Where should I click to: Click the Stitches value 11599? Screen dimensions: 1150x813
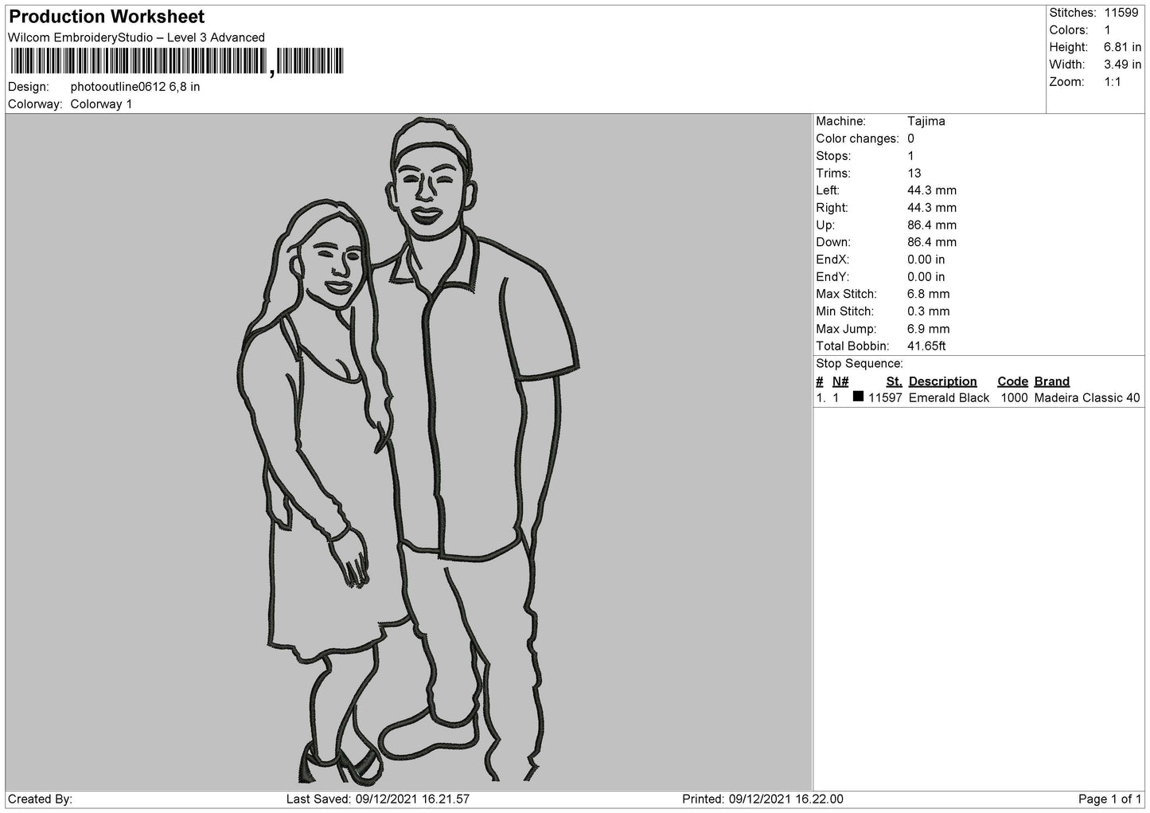1121,13
